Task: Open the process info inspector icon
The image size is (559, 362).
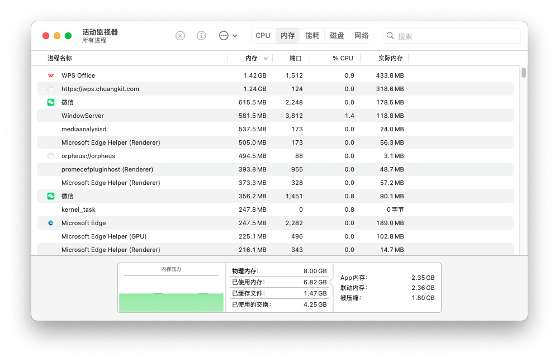Action: [x=201, y=36]
